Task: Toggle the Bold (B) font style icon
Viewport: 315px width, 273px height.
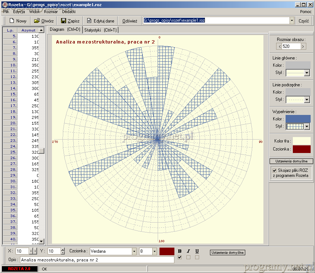Action: coord(179,251)
